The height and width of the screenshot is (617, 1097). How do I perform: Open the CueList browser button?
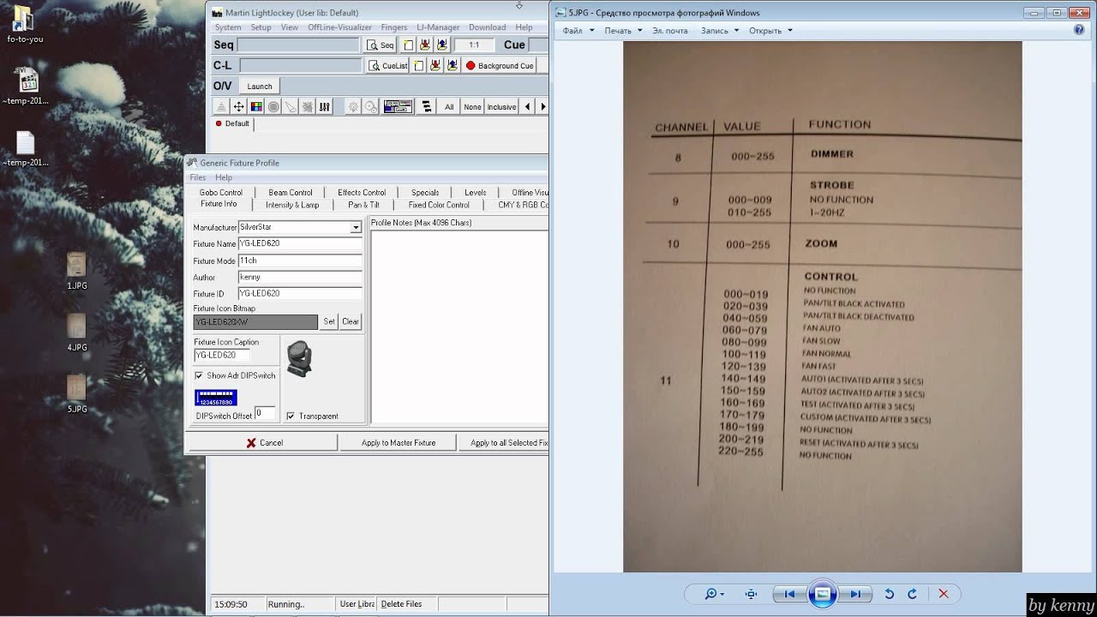[388, 66]
